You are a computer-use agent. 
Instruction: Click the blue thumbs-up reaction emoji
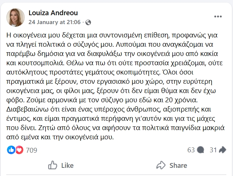click(x=11, y=150)
